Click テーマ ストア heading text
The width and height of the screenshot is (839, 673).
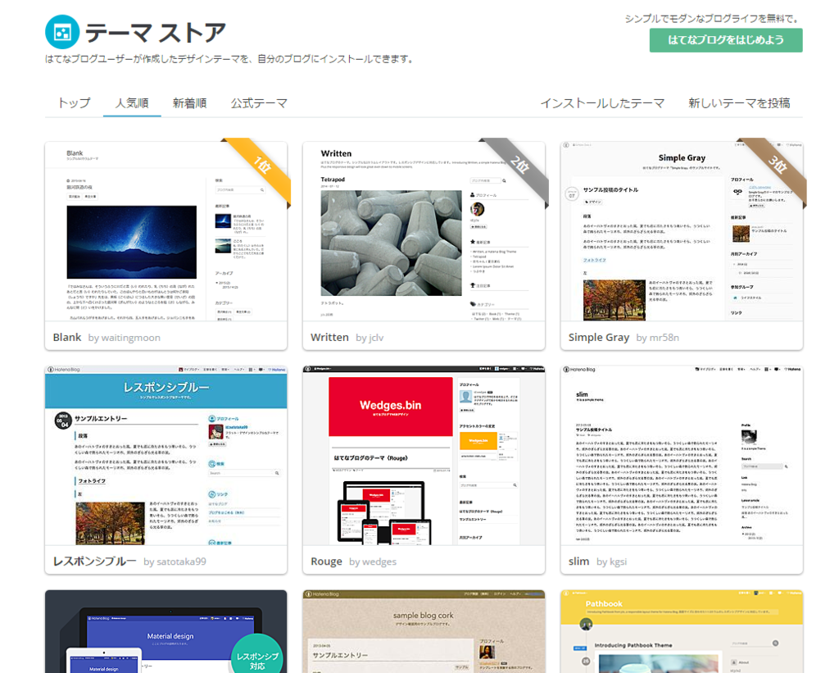click(155, 33)
